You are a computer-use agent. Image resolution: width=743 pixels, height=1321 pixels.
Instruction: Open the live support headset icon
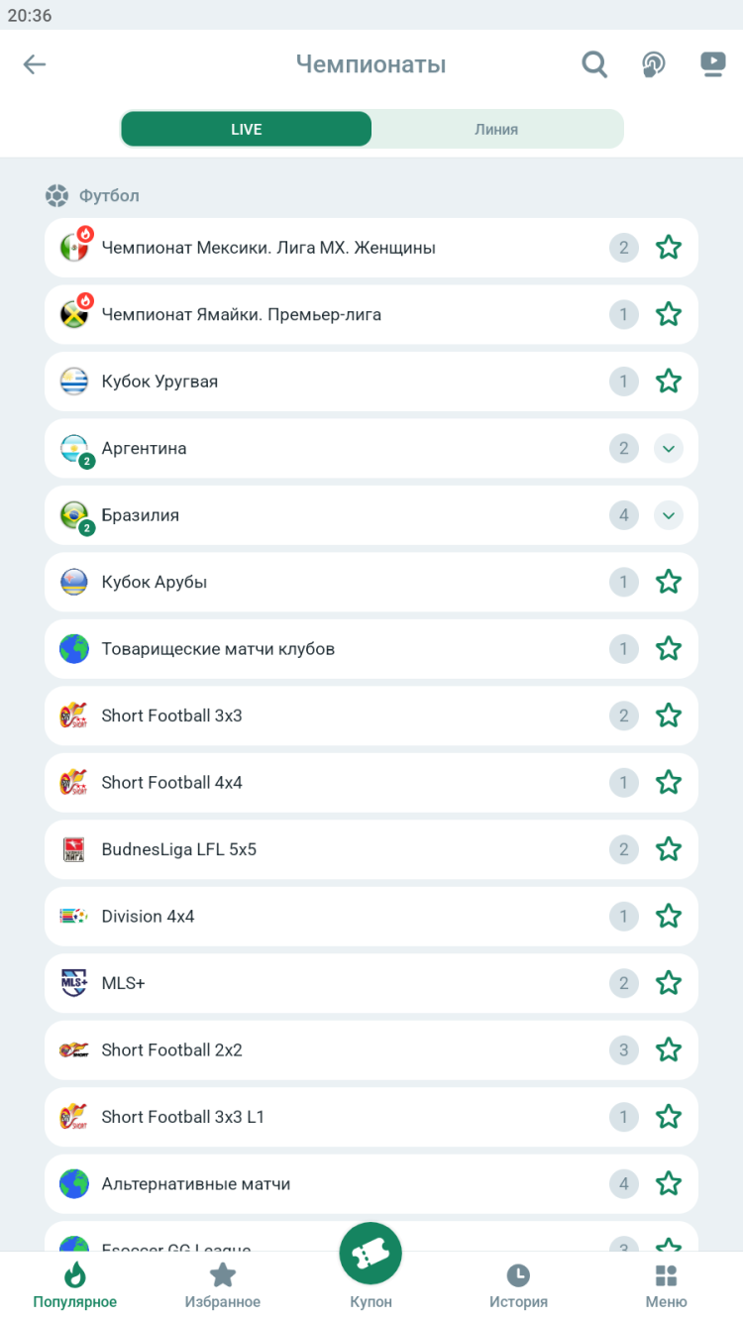tap(653, 64)
